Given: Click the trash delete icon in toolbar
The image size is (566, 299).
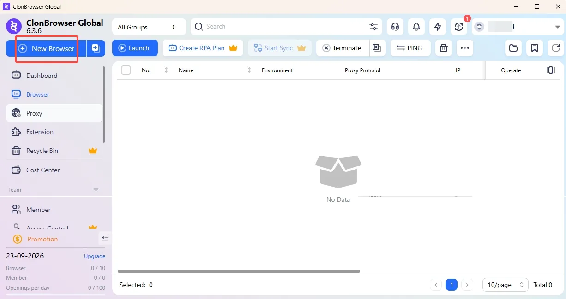Looking at the screenshot, I should point(444,48).
